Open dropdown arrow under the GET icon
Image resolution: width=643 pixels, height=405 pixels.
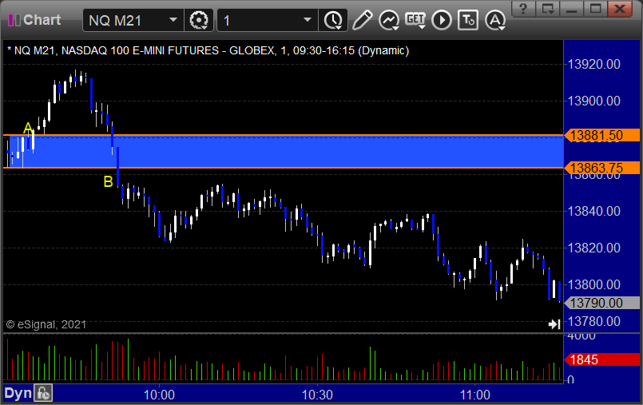click(x=422, y=26)
